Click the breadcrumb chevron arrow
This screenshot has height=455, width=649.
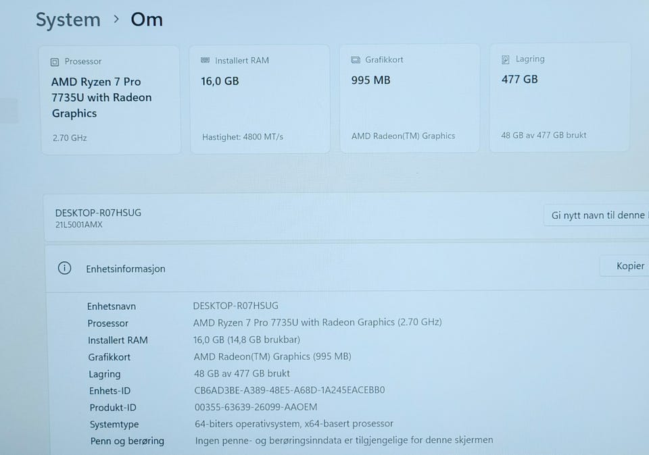[116, 19]
